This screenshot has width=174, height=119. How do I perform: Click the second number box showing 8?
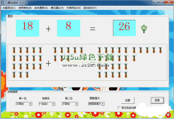pyautogui.click(x=69, y=28)
